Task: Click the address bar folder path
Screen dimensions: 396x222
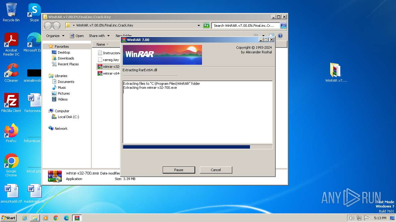Action: [105, 26]
